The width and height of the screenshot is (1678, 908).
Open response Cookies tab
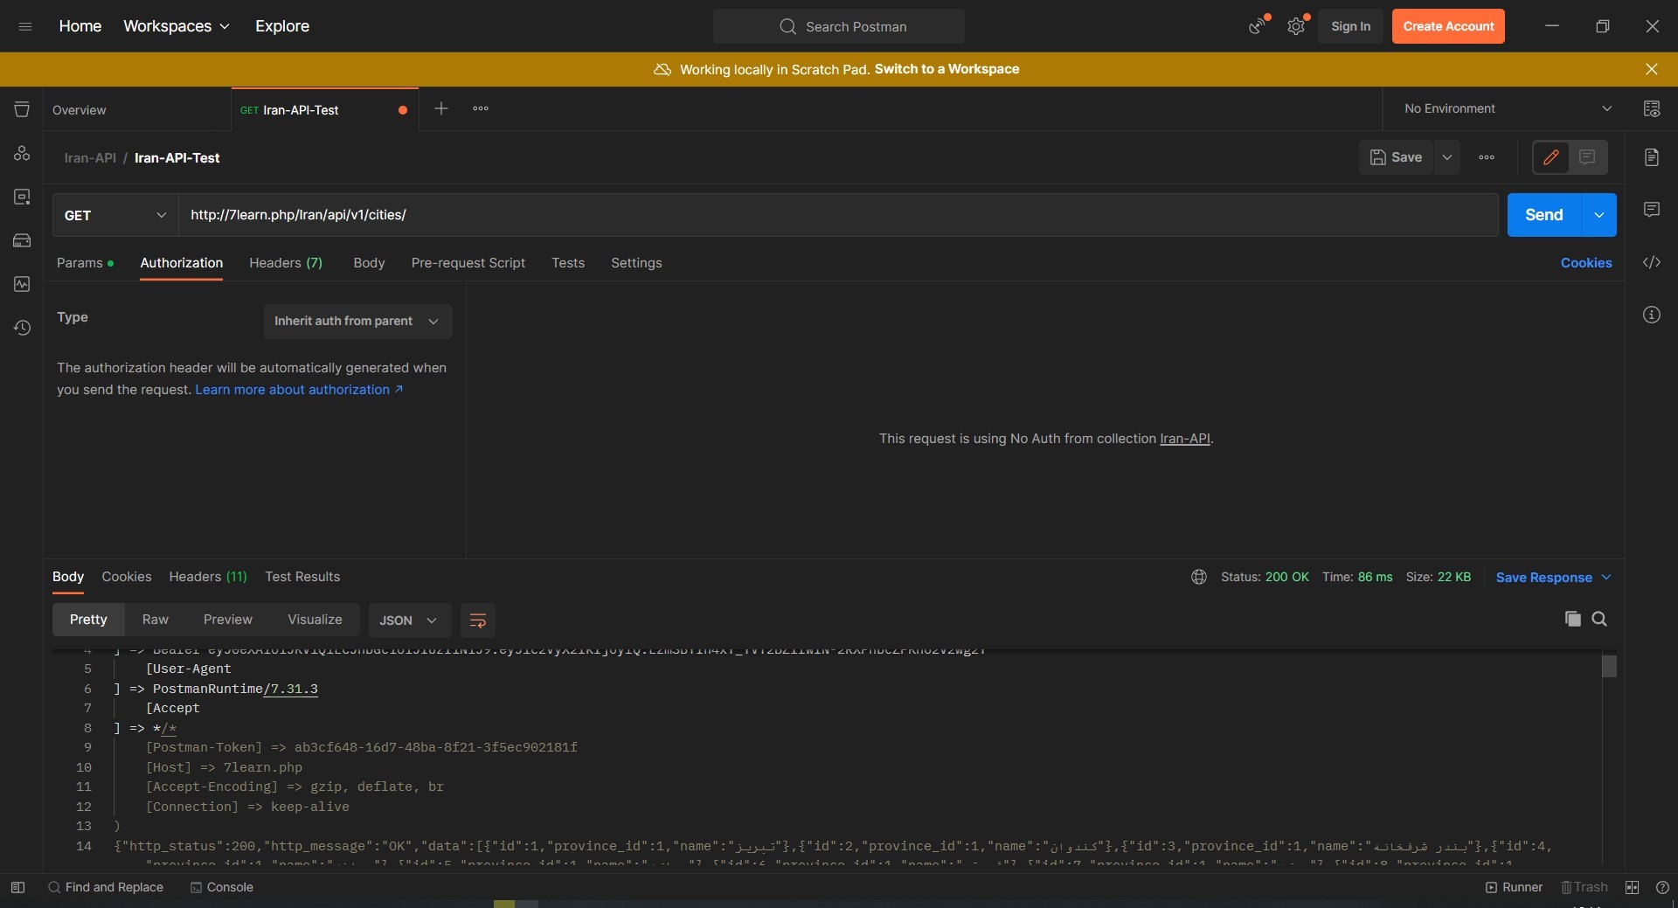coord(127,577)
